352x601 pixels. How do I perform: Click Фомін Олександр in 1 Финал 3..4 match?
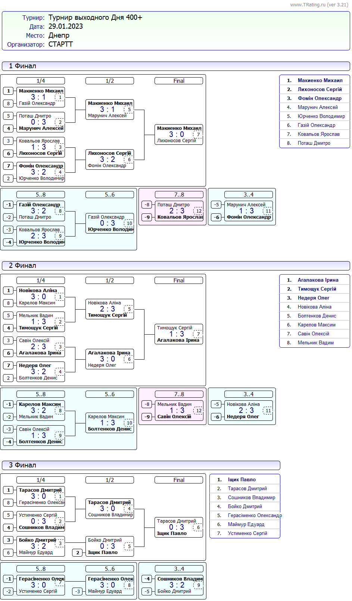point(249,217)
